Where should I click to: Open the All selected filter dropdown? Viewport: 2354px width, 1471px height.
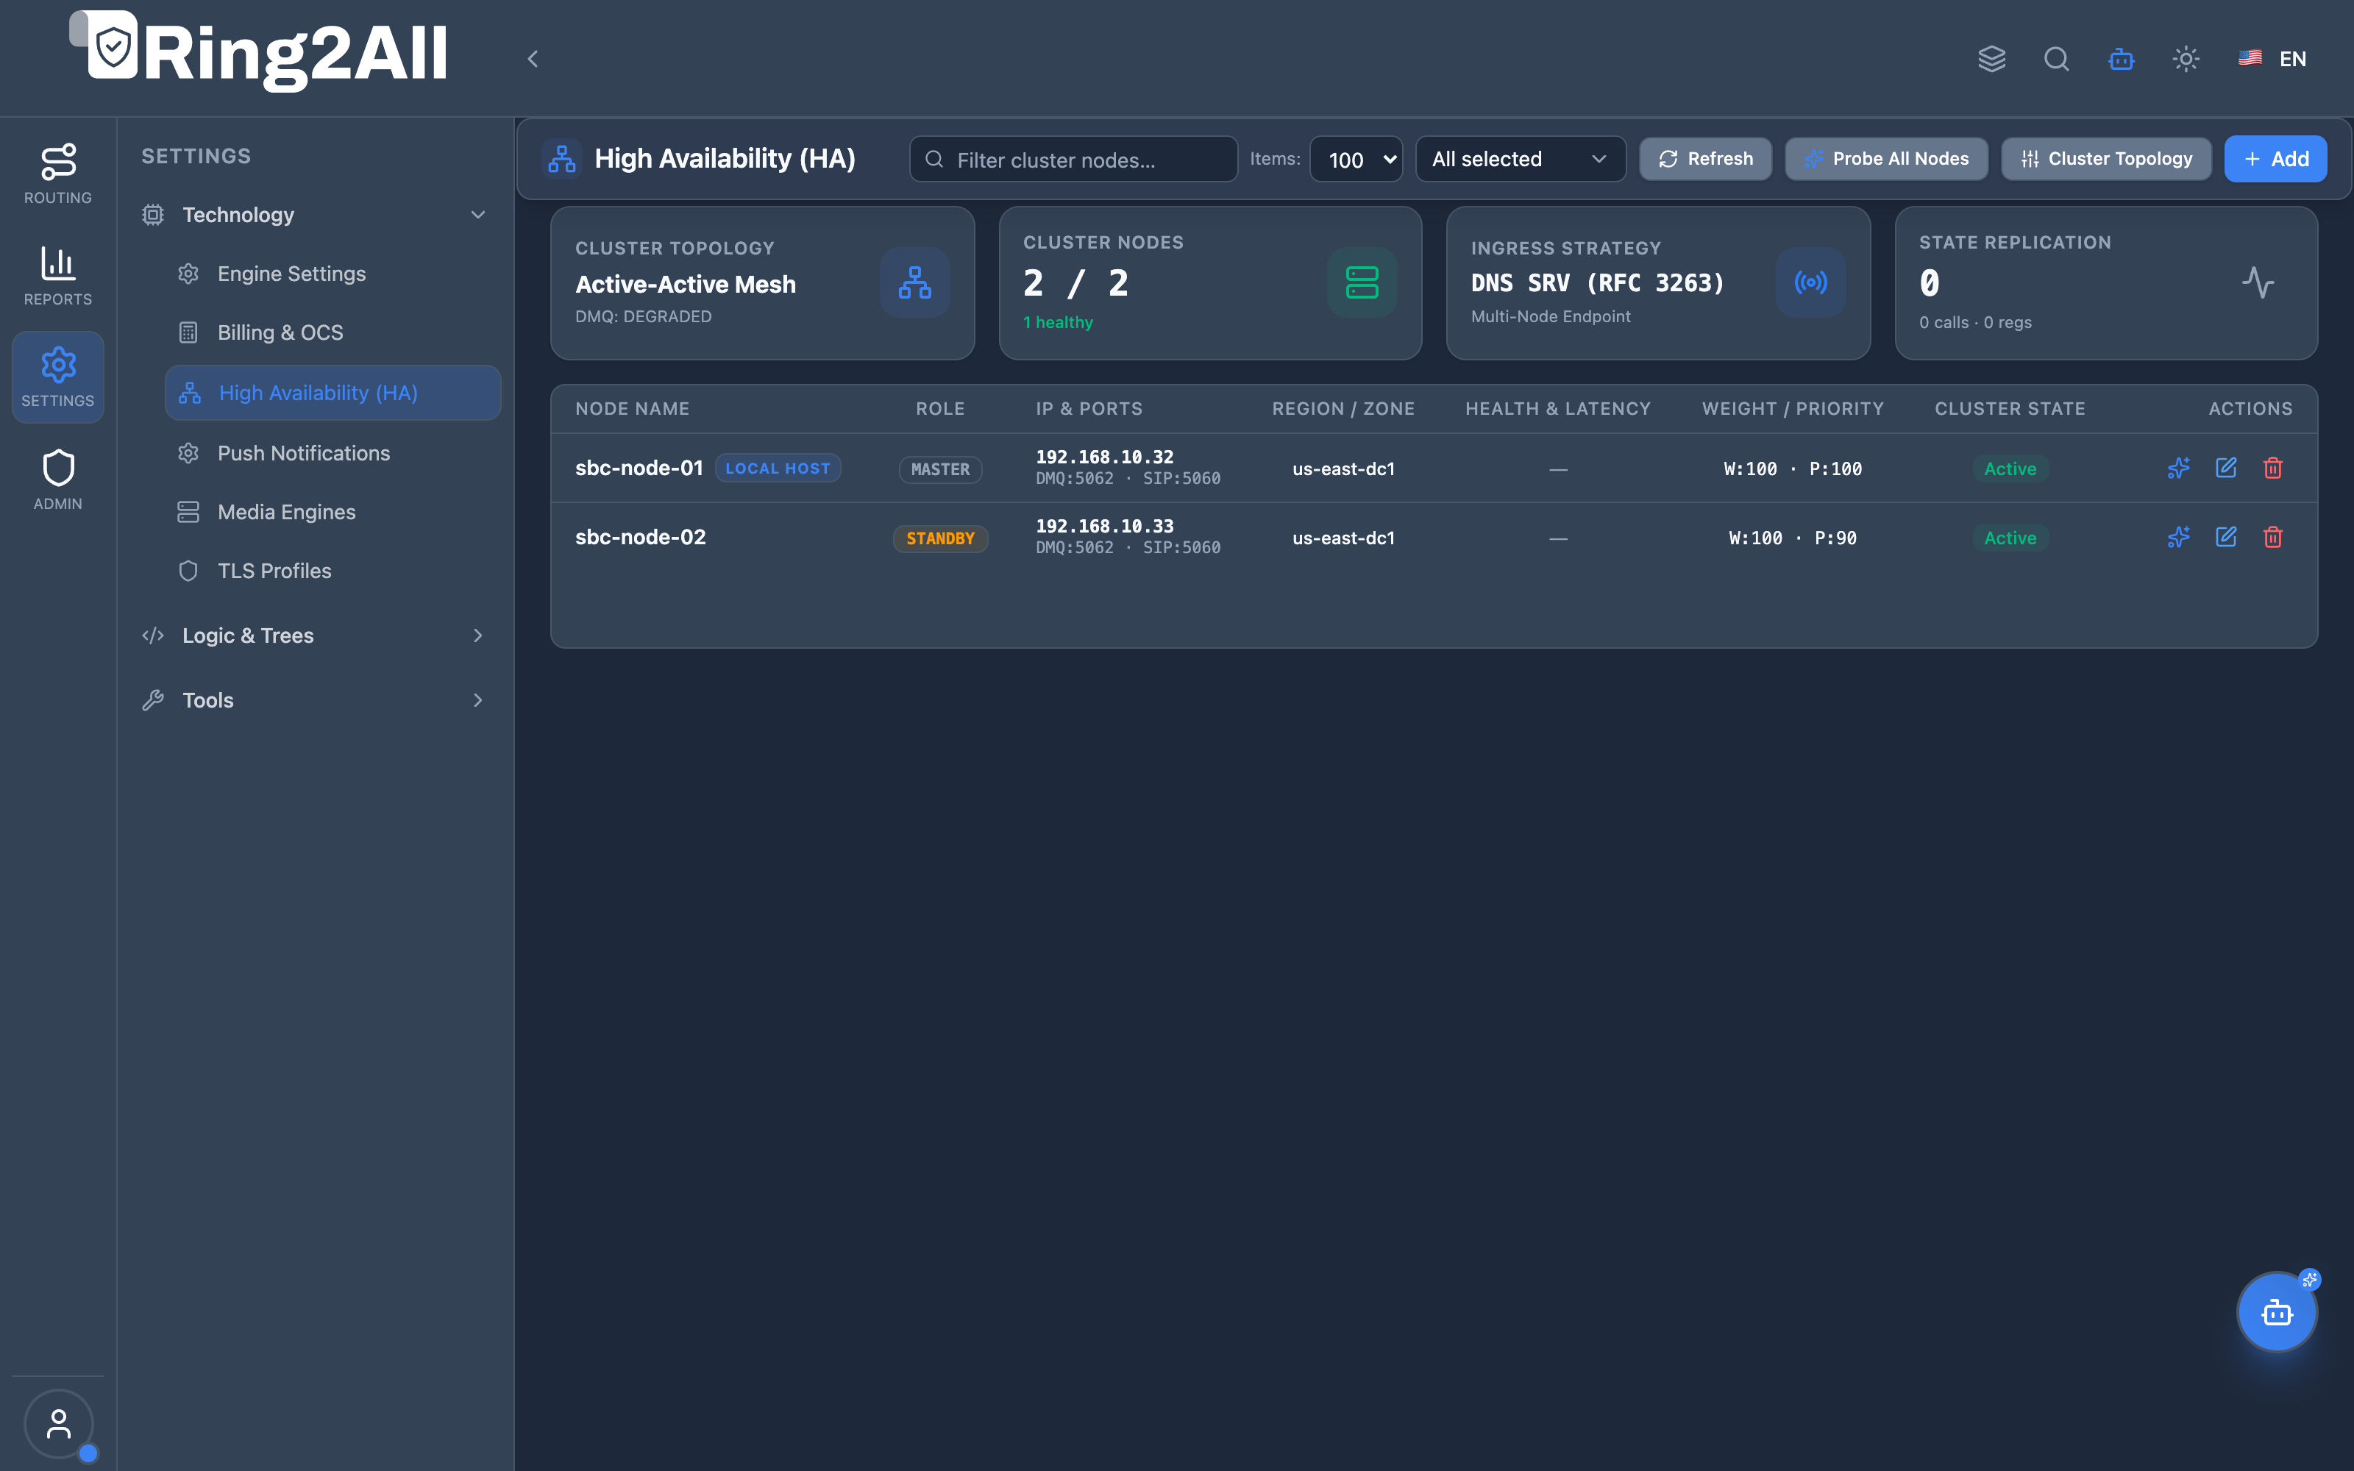(x=1521, y=159)
